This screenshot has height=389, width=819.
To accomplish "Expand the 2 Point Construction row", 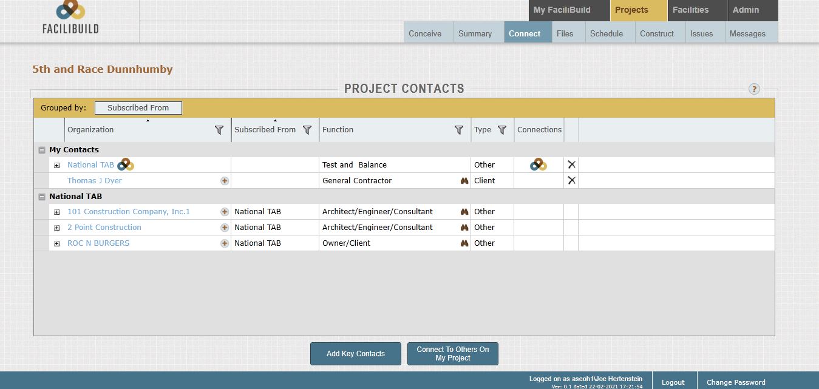I will pyautogui.click(x=57, y=228).
